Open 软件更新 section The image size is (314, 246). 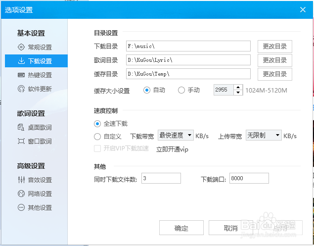36,89
